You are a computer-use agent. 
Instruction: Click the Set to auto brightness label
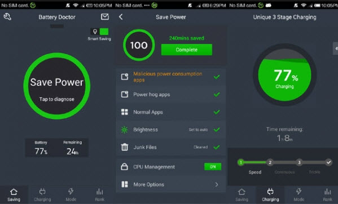[198, 130]
